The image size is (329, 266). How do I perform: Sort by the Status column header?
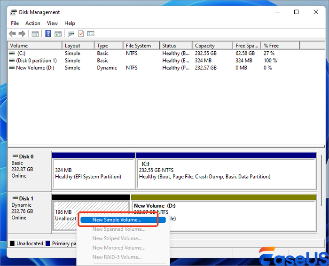[176, 46]
